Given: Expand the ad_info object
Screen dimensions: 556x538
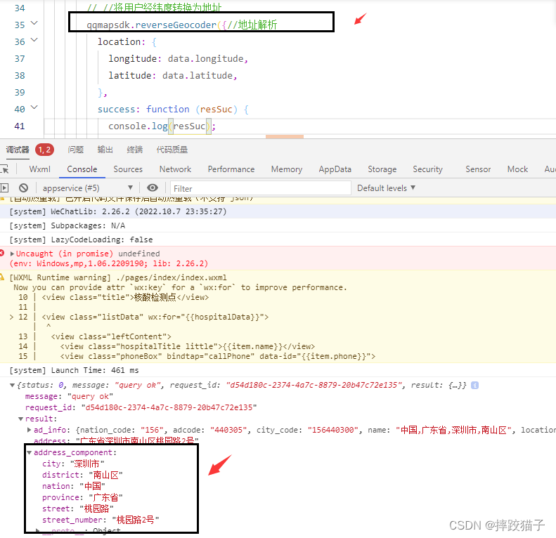Looking at the screenshot, I should coord(30,430).
